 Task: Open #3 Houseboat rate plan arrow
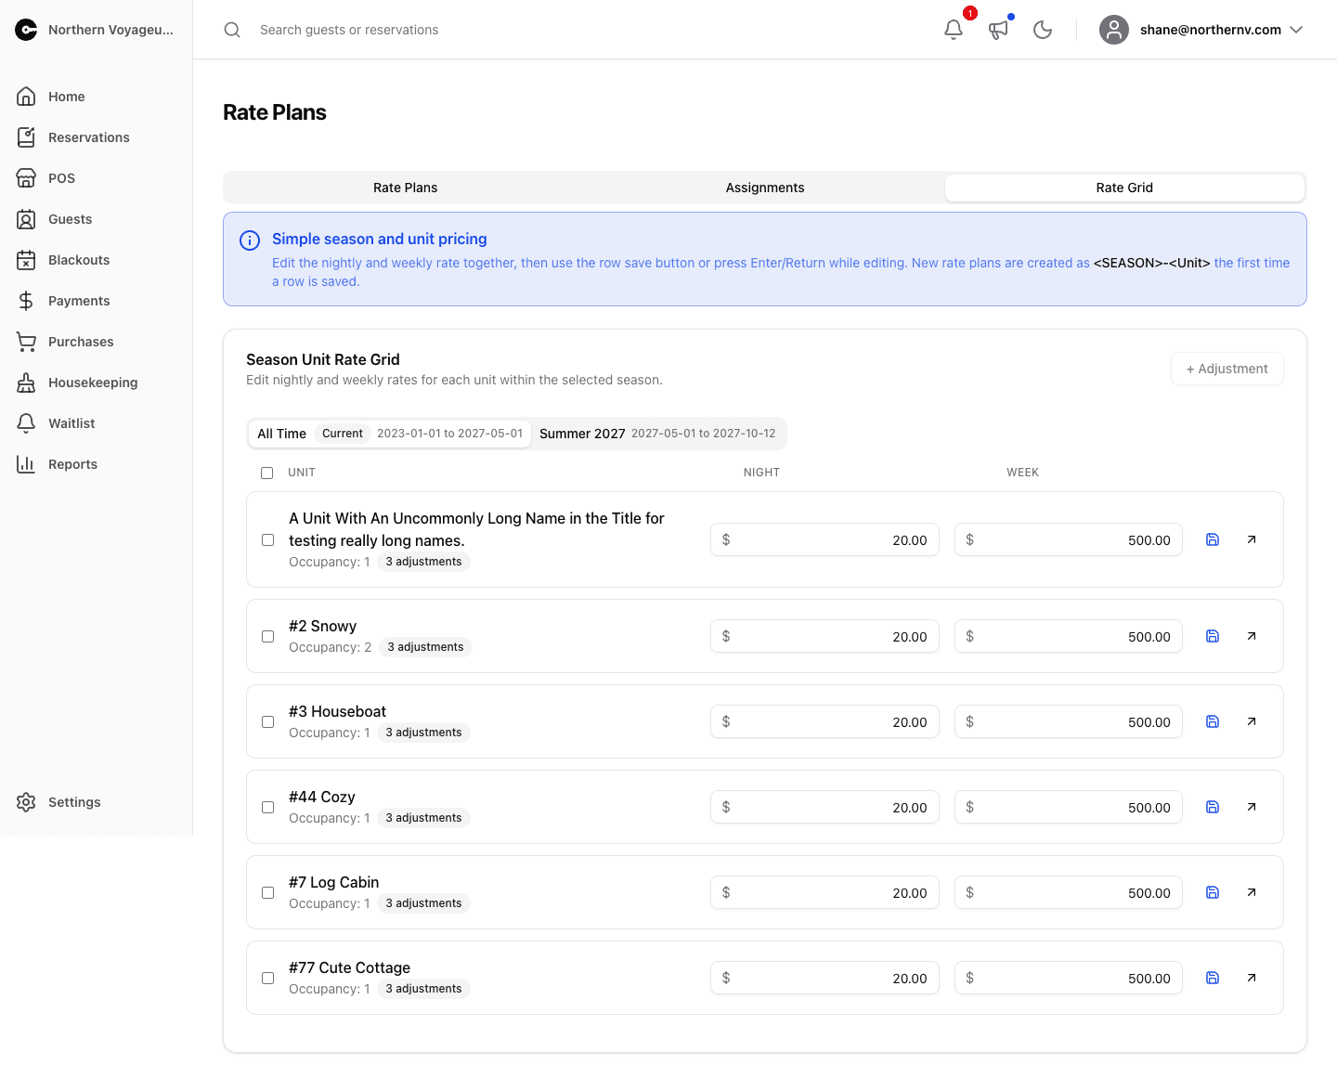coord(1252,721)
